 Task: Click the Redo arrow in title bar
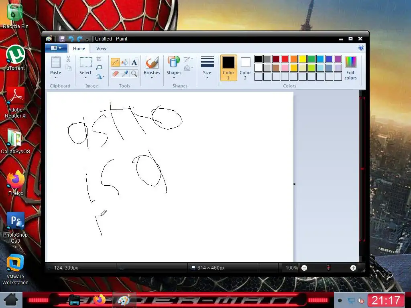click(x=80, y=39)
